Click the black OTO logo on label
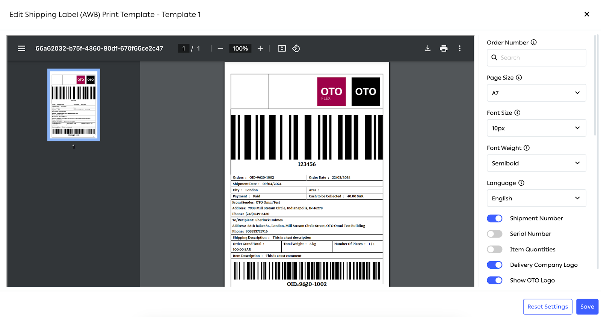 click(x=365, y=92)
